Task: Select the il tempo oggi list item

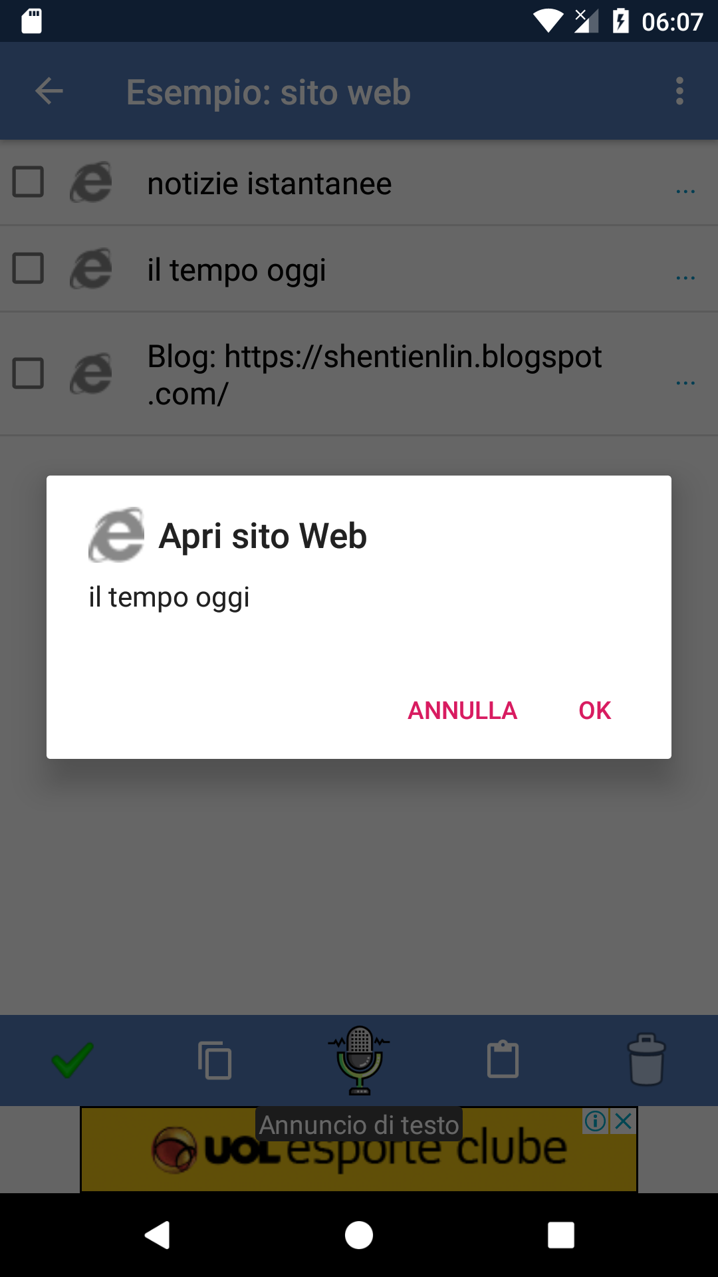Action: coord(359,269)
